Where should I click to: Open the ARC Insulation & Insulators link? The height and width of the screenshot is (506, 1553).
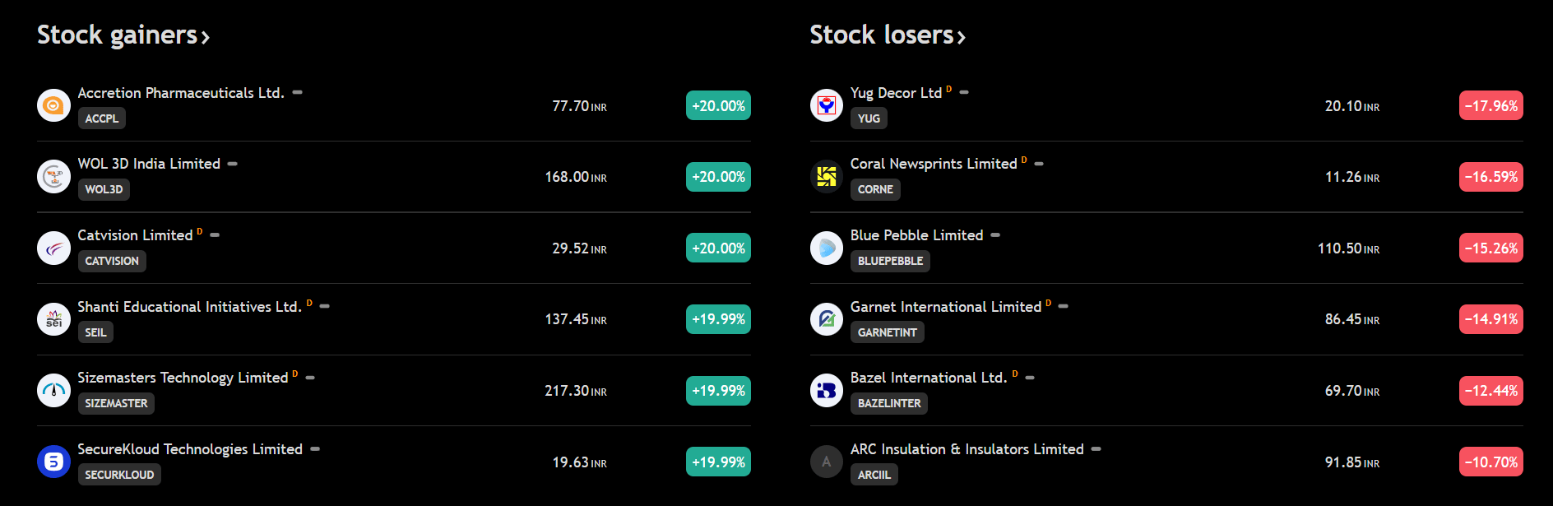(967, 449)
